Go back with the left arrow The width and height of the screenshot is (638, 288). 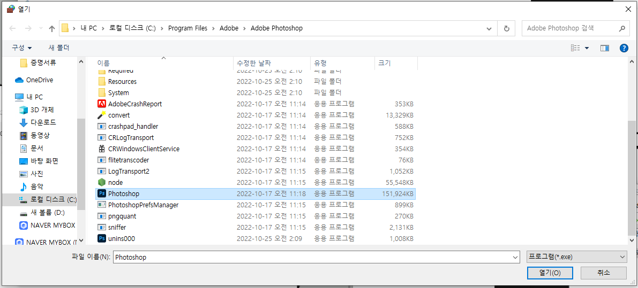point(13,28)
